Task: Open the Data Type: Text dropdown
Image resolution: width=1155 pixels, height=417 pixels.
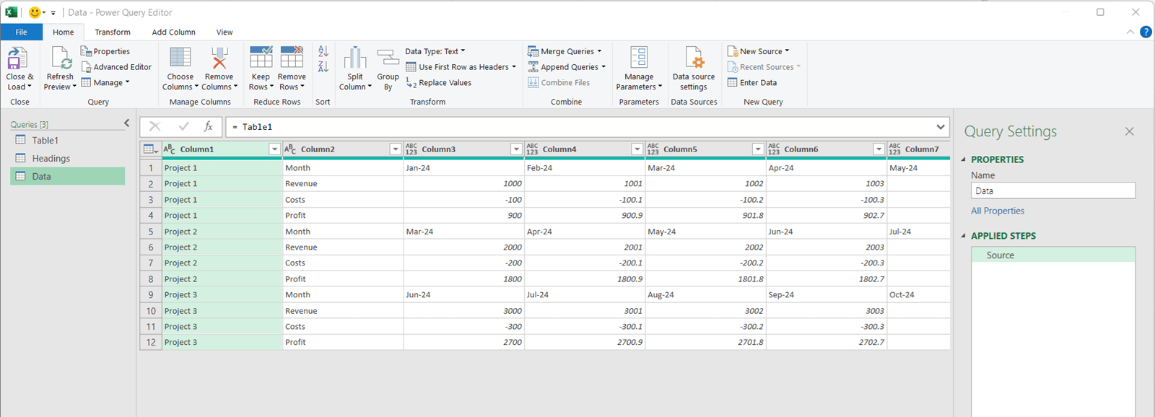Action: pos(435,51)
